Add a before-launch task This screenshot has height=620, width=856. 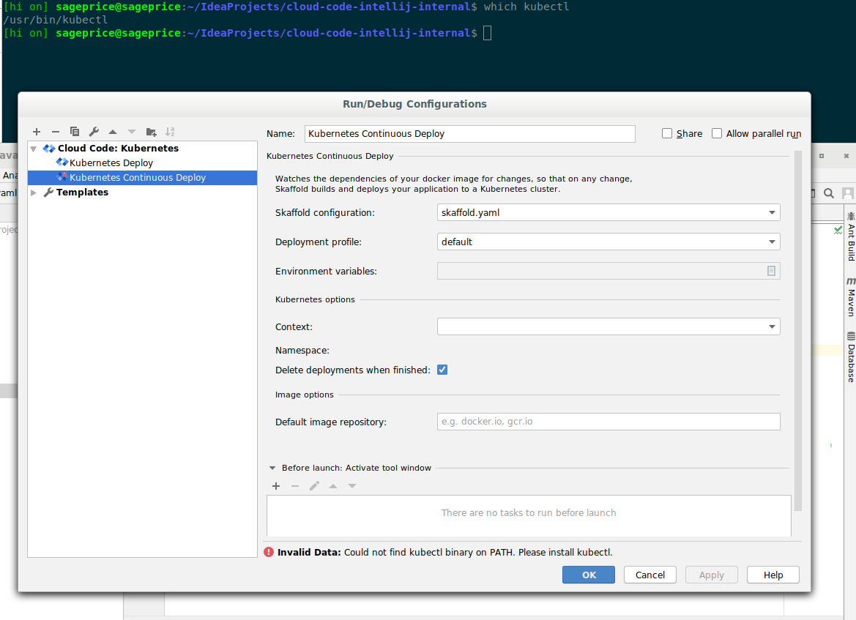click(x=276, y=485)
